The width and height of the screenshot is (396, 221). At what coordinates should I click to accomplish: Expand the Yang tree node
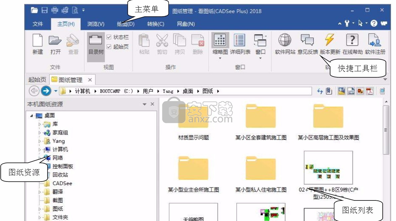(x=40, y=141)
